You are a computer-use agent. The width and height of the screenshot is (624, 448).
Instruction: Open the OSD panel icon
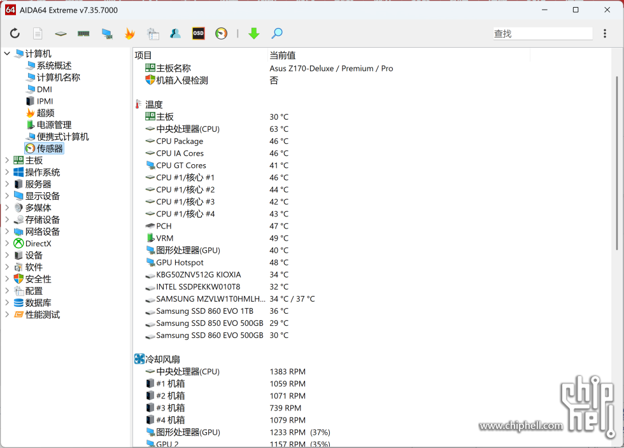pos(198,34)
